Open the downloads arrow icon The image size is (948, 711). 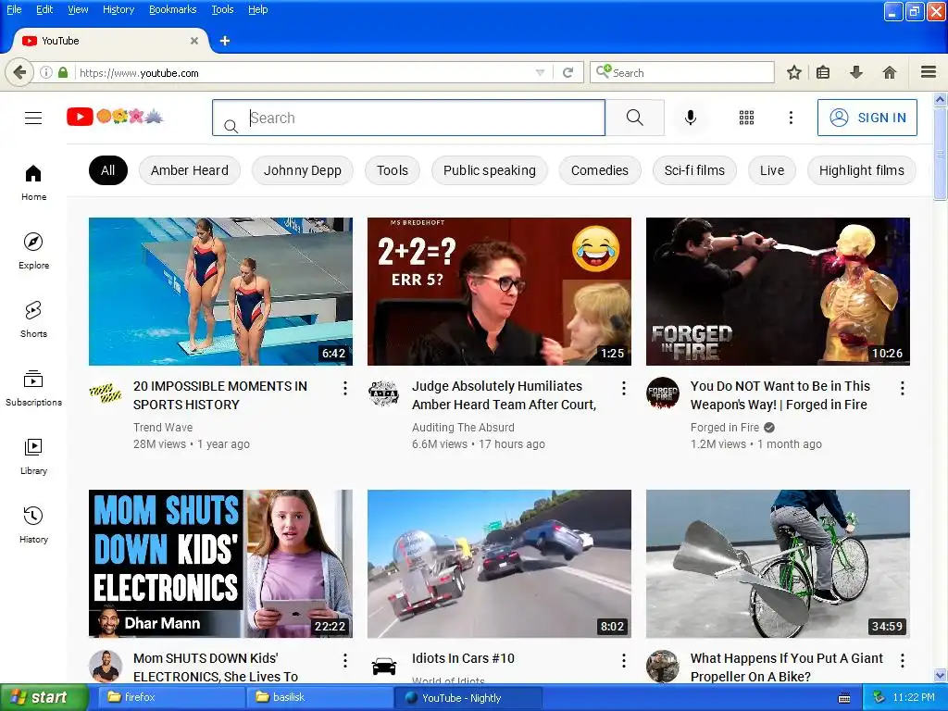[856, 72]
